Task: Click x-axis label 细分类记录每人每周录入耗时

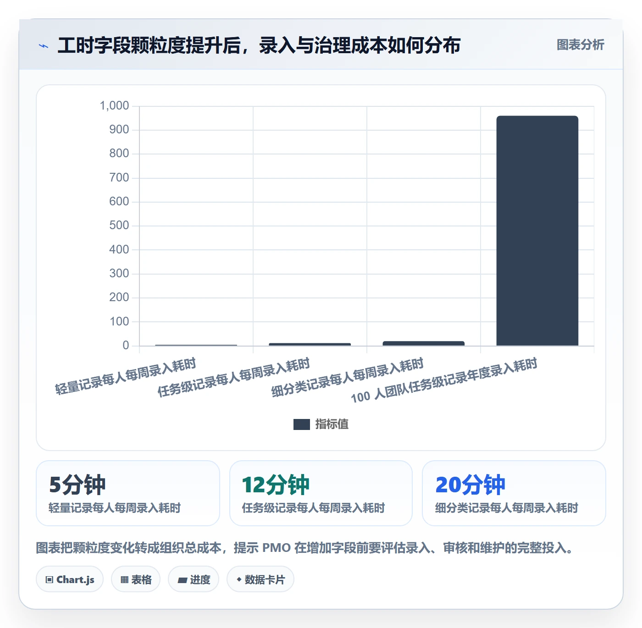Action: click(x=347, y=377)
